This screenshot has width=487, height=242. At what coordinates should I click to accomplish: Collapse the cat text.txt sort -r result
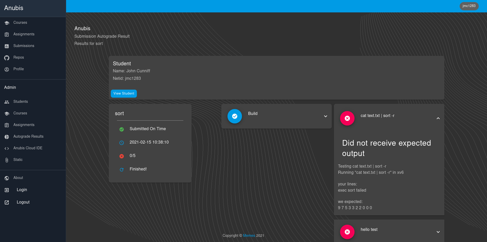pos(438,118)
